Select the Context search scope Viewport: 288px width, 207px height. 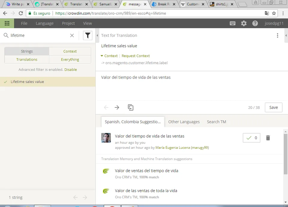pyautogui.click(x=70, y=51)
